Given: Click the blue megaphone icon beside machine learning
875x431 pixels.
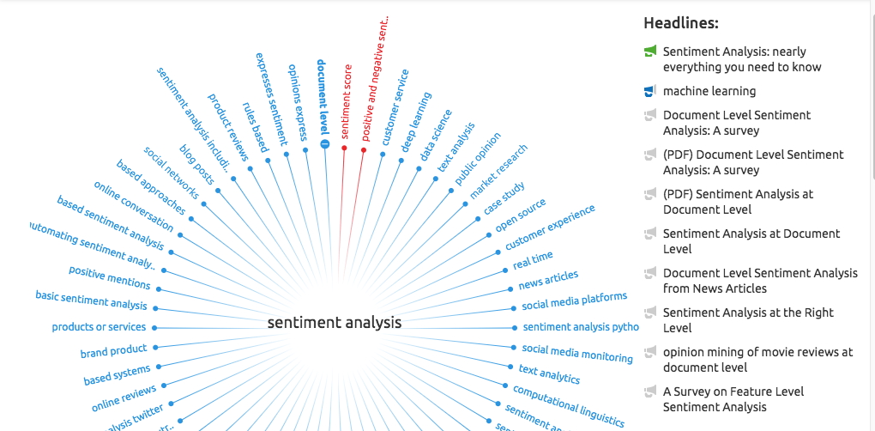Looking at the screenshot, I should click(x=650, y=91).
